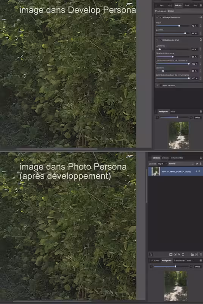This screenshot has height=304, width=203.
Task: Enable the Ajout de bruit checkbox
Action: coord(161,85)
